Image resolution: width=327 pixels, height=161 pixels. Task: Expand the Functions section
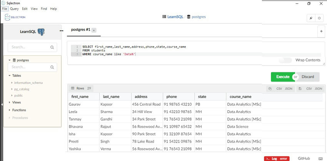pos(10,110)
